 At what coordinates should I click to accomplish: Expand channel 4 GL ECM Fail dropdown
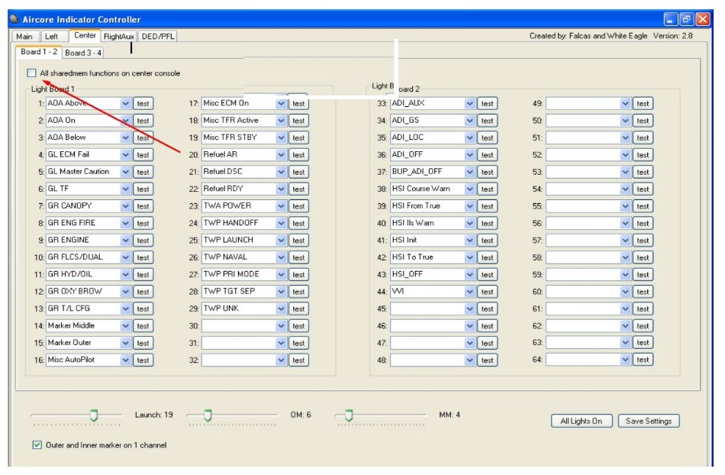point(126,155)
